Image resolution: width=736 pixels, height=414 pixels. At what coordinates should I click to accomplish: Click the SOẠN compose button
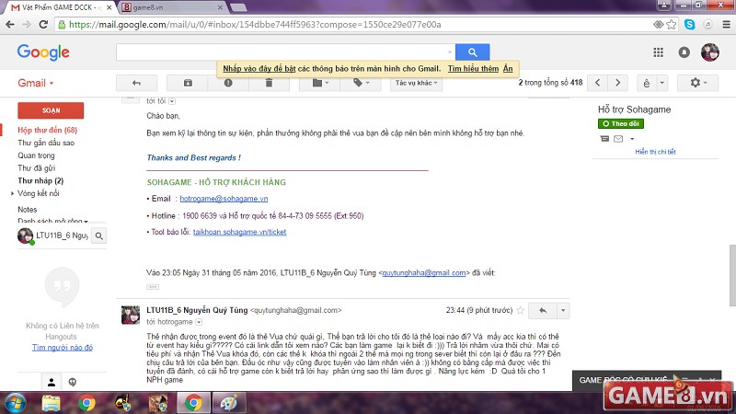tap(51, 110)
